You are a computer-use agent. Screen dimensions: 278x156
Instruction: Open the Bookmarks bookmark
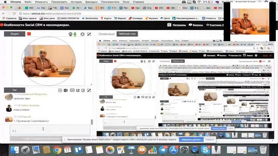click(90, 18)
